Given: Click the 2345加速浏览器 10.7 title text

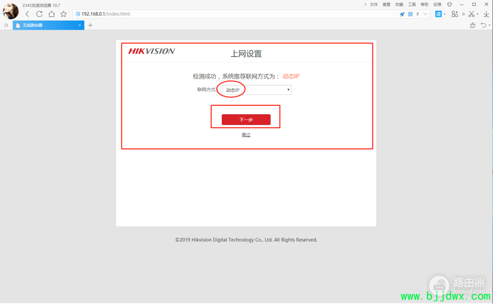Looking at the screenshot, I should [x=41, y=5].
